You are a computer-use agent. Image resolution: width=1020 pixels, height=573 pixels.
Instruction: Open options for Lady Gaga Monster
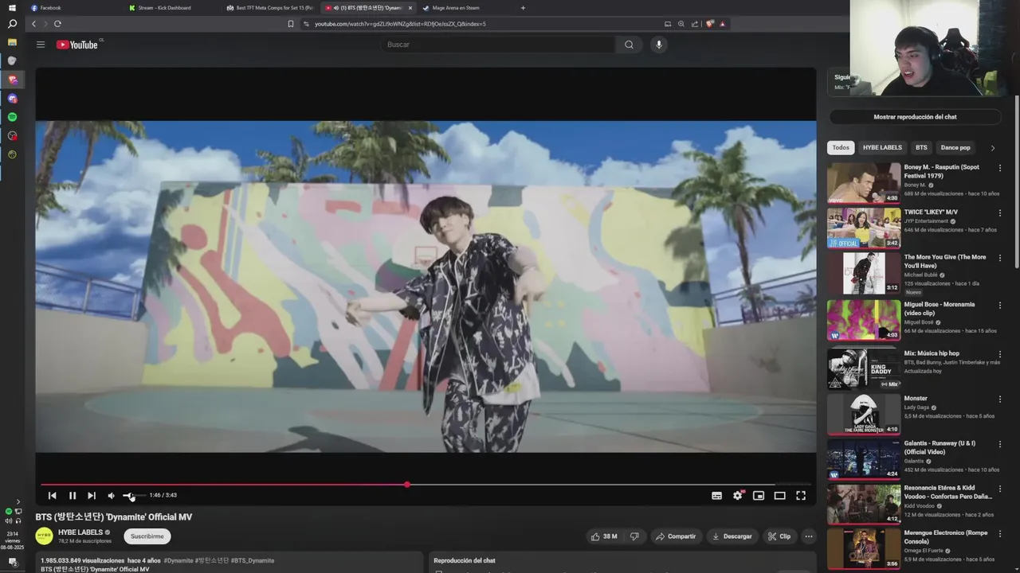[999, 400]
